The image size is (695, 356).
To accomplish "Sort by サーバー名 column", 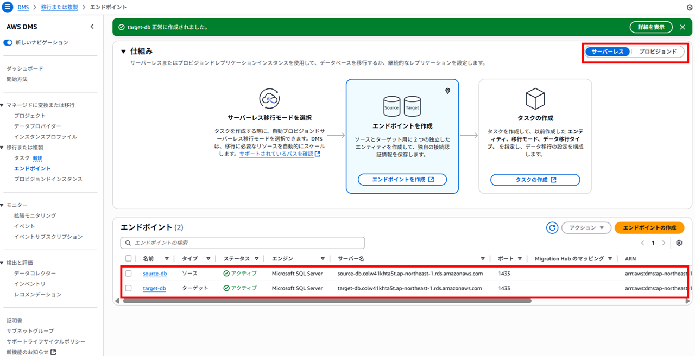I will tap(483, 259).
